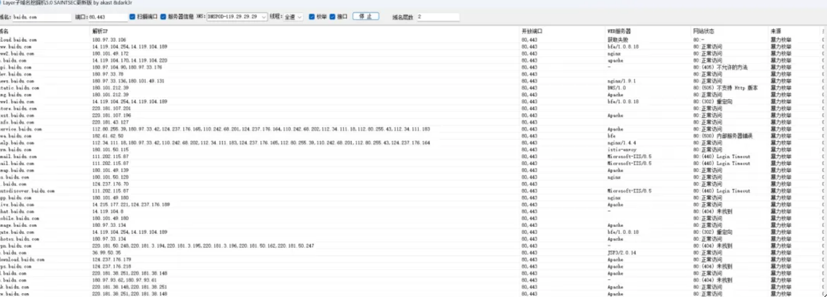Toggle the 扫描端口 checkbox
The image size is (827, 297).
point(132,17)
